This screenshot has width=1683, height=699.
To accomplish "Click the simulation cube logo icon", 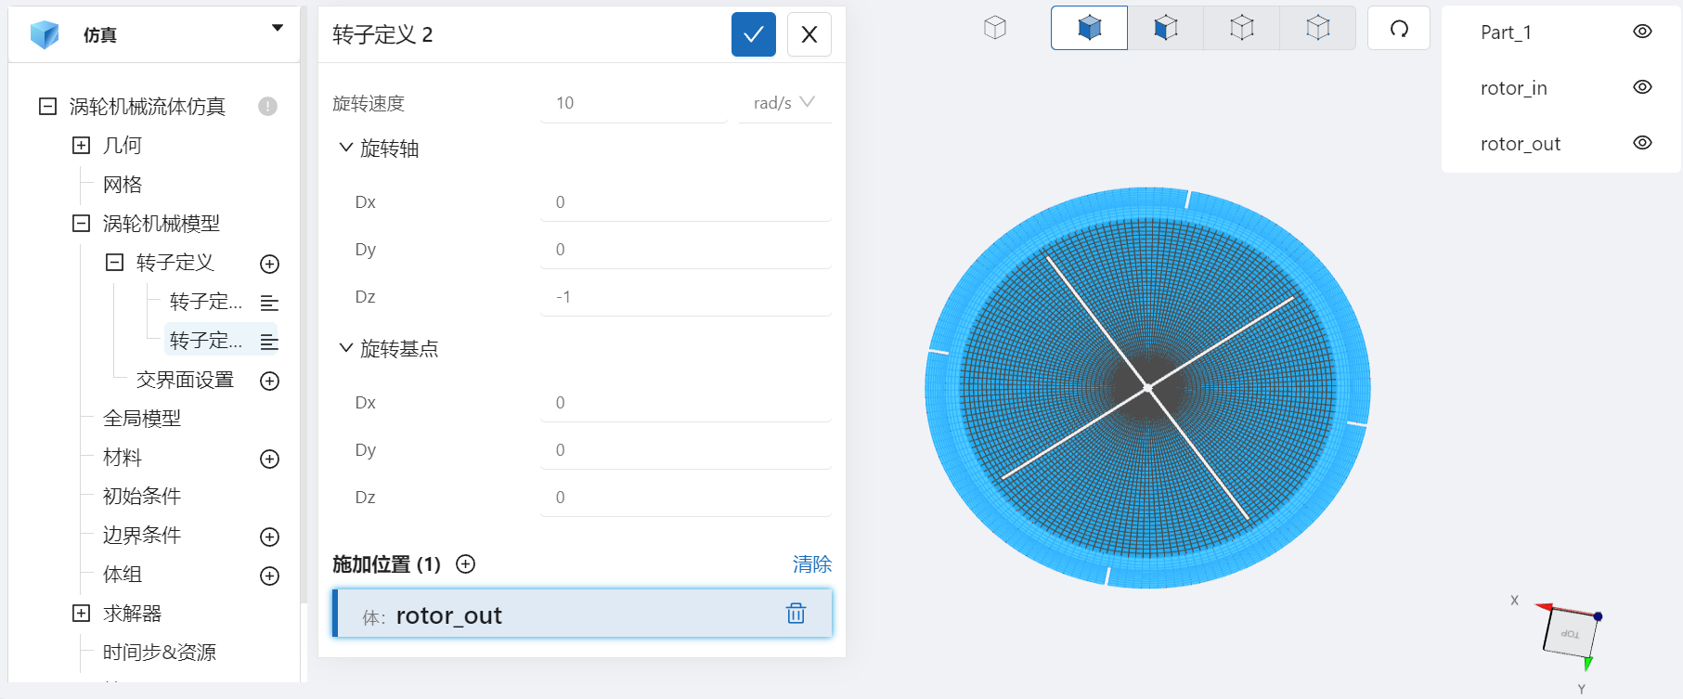I will [44, 35].
